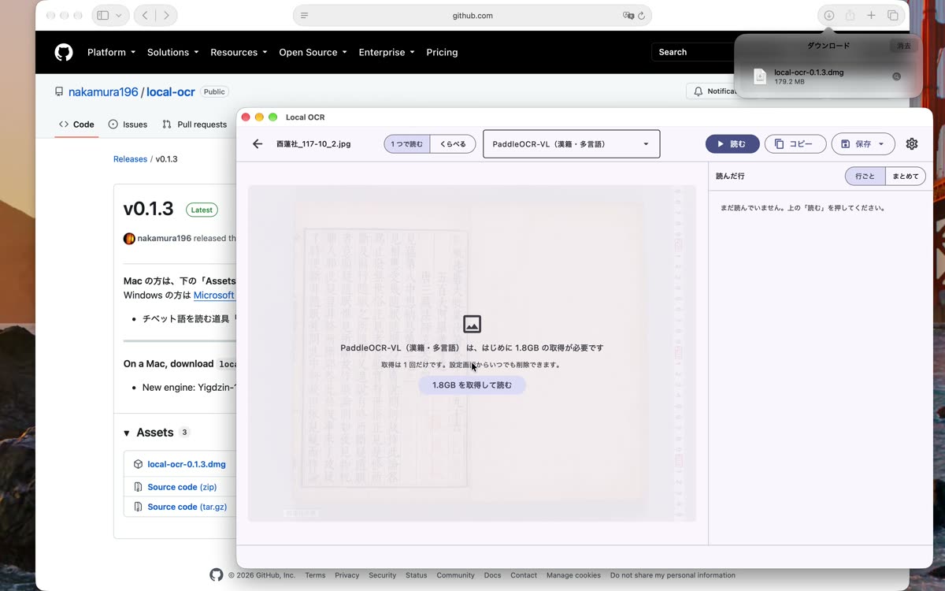The width and height of the screenshot is (945, 591).
Task: Click the repository icon before nakamura196
Action: pyautogui.click(x=59, y=92)
